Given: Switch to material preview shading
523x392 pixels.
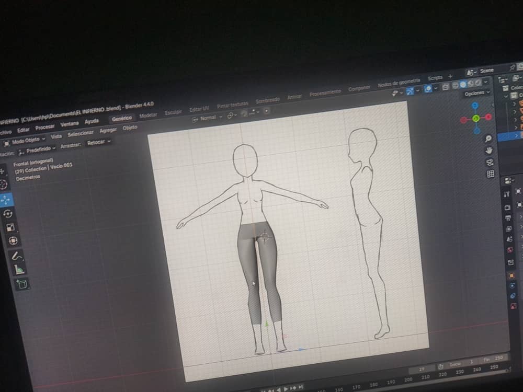Looking at the screenshot, I should 470,84.
